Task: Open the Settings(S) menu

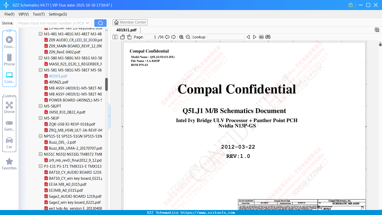Action: [x=58, y=14]
